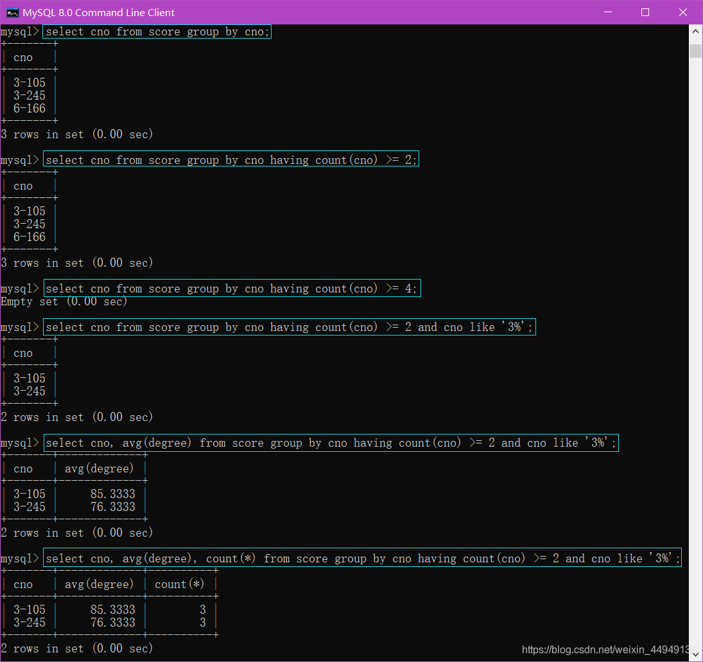703x662 pixels.
Task: Click the MySQL icon in the title bar
Action: coord(13,13)
